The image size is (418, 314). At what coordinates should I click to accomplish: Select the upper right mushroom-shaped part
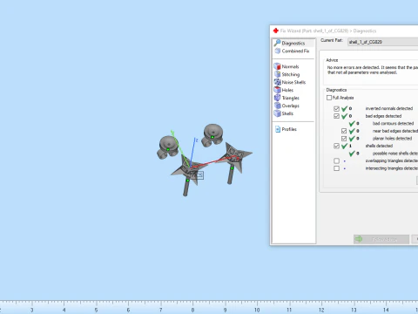point(212,135)
